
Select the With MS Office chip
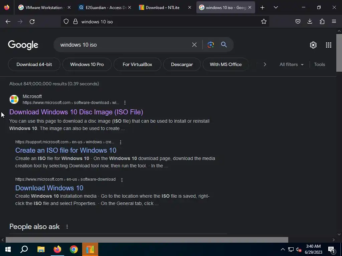point(225,64)
